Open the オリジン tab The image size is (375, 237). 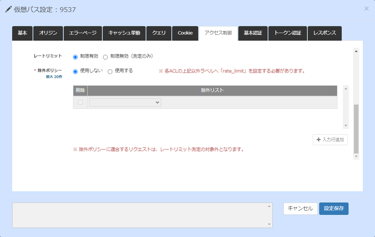click(x=48, y=33)
